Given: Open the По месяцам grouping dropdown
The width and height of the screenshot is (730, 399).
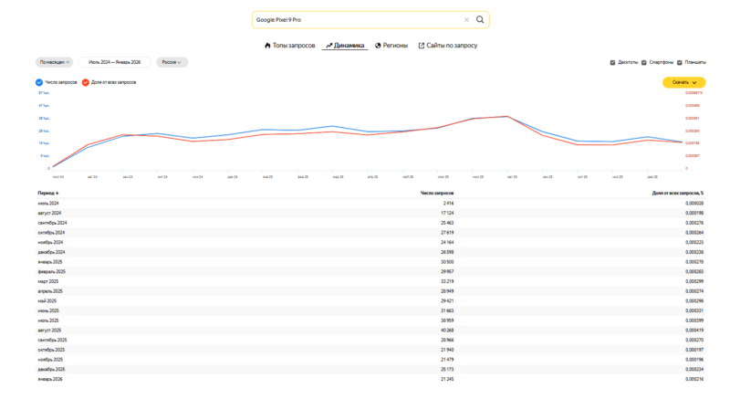Looking at the screenshot, I should point(55,62).
